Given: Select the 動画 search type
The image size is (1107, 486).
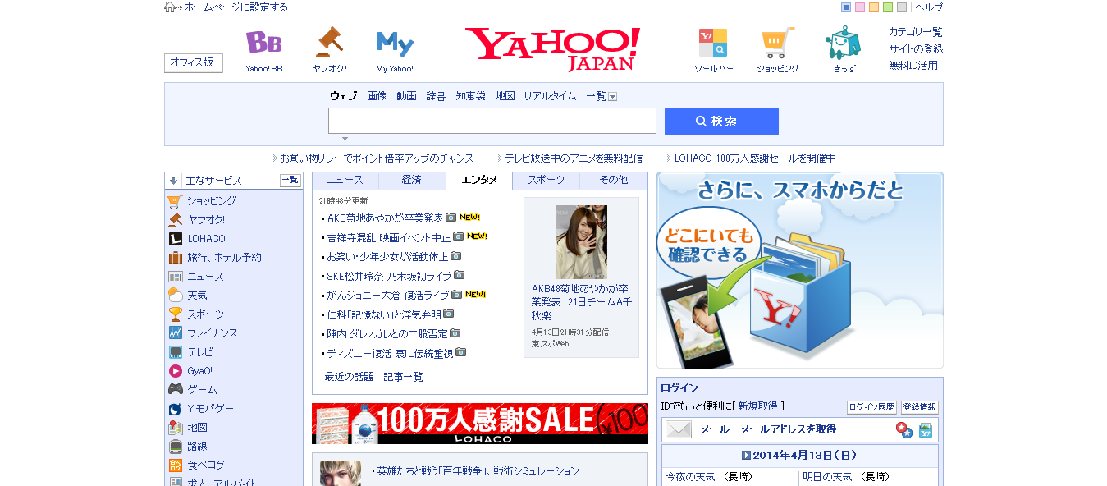Looking at the screenshot, I should coord(406,96).
